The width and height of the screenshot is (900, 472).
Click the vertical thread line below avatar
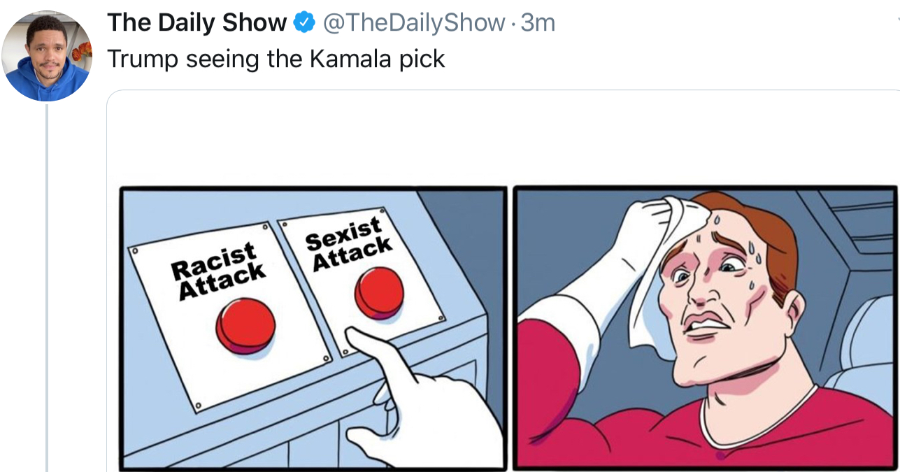pyautogui.click(x=48, y=288)
